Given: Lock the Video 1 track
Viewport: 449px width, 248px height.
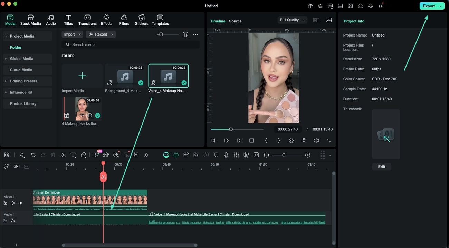Looking at the screenshot, I should tap(6, 203).
